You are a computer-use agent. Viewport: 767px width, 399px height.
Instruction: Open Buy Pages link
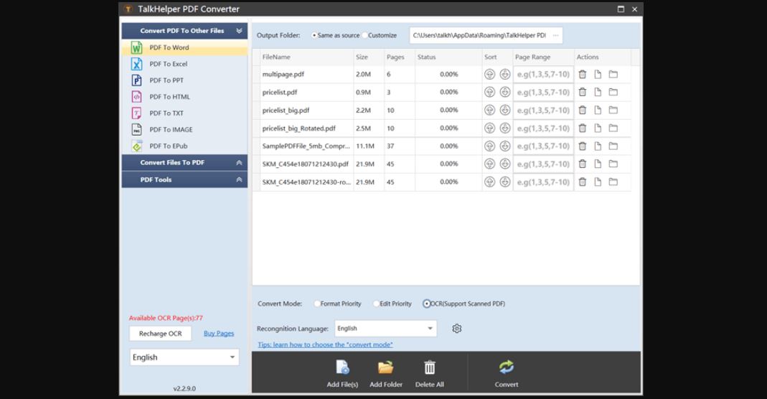tap(219, 334)
